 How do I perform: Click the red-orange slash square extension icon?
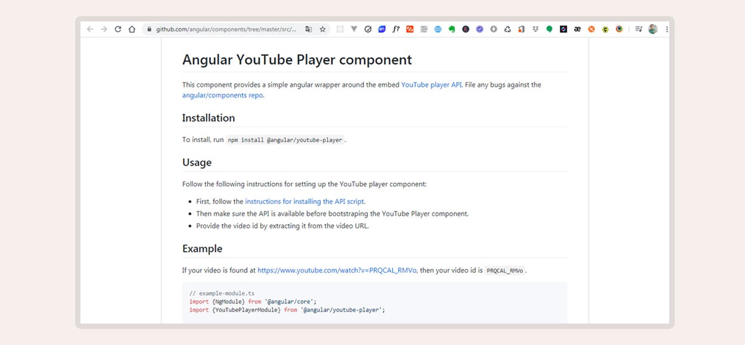[410, 29]
